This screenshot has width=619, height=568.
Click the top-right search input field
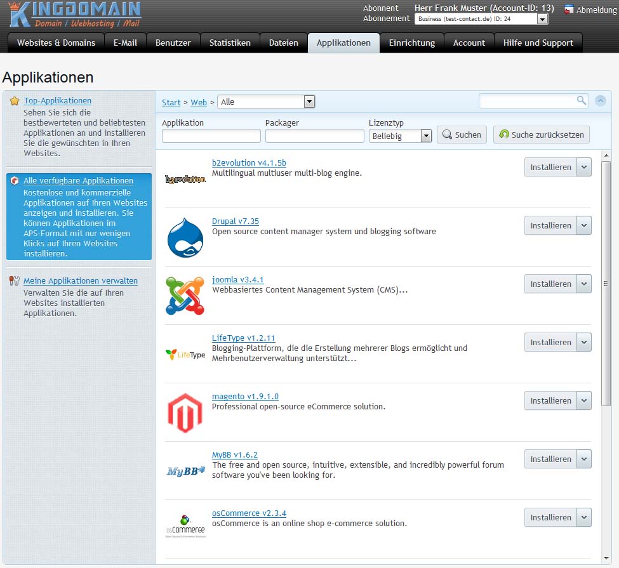click(533, 101)
